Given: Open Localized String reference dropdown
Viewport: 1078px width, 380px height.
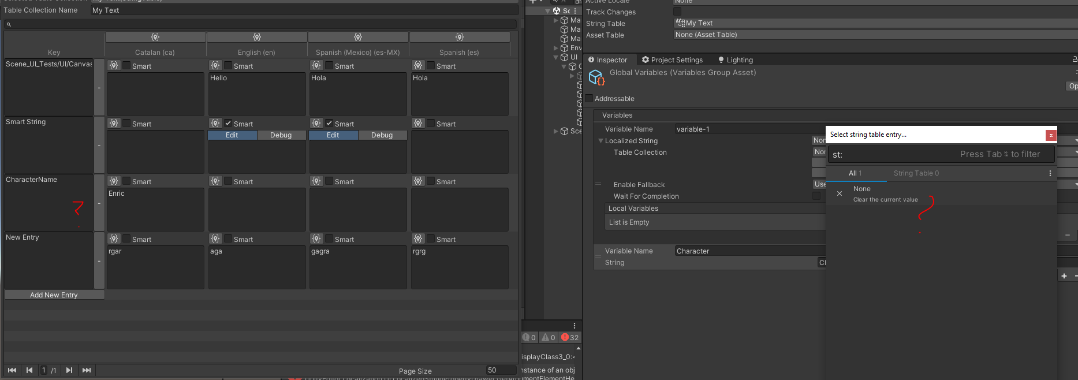Looking at the screenshot, I should (819, 141).
